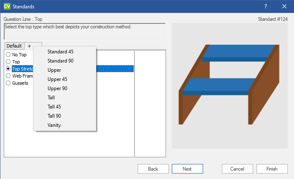Select the Top radio option
This screenshot has height=179, width=294.
[x=8, y=62]
